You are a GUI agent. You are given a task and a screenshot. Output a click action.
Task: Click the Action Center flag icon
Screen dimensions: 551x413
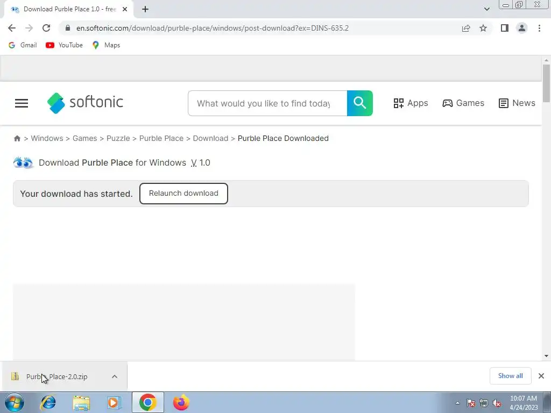(471, 403)
